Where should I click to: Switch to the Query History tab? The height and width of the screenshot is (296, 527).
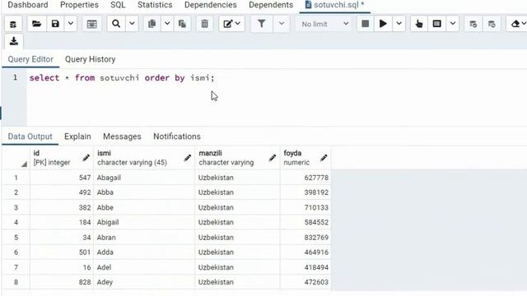(91, 59)
